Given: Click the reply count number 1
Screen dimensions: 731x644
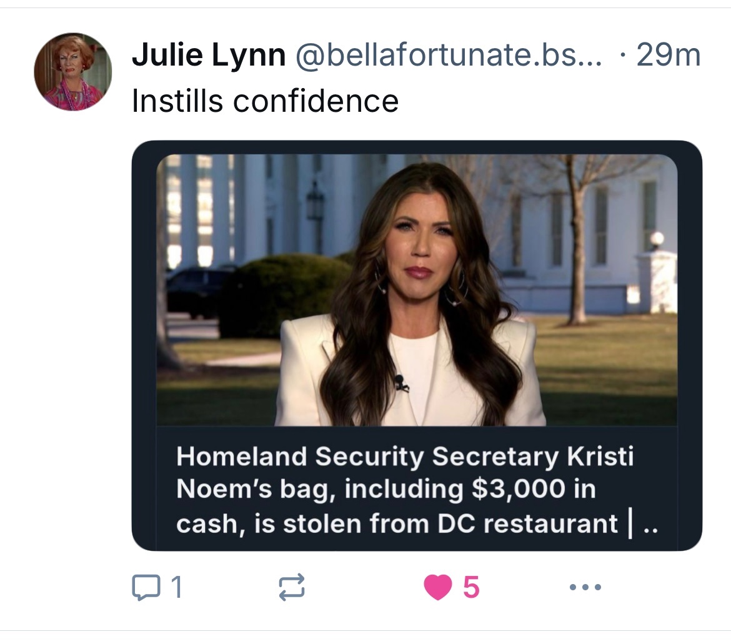Looking at the screenshot, I should pyautogui.click(x=176, y=588).
